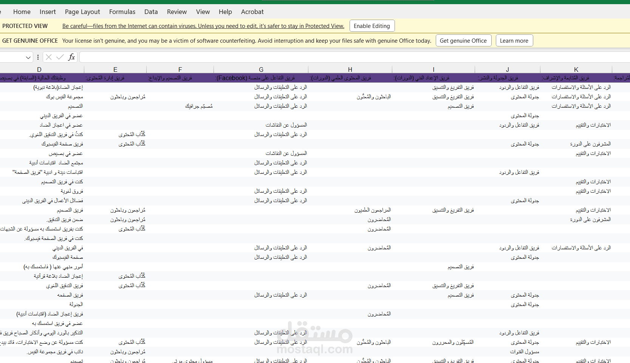Click the GET GENUINE OFFICE label

(x=30, y=40)
